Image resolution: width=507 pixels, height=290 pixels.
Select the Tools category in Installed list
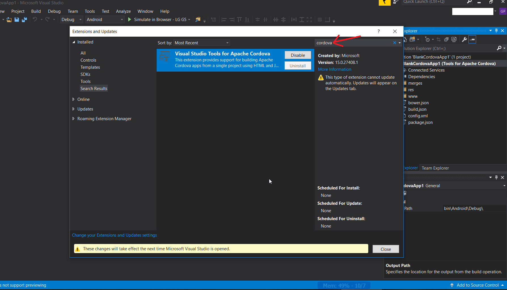(85, 82)
